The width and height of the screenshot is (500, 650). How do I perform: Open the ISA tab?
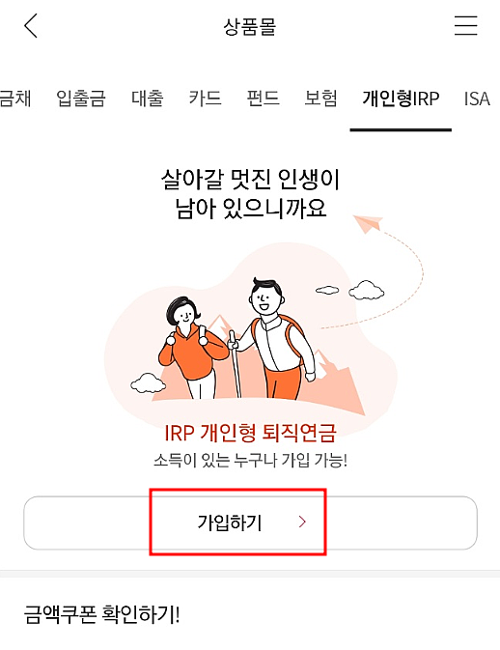tap(477, 99)
